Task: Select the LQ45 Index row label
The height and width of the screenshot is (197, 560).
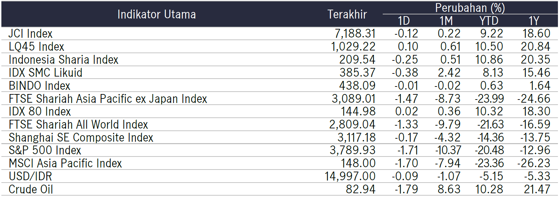Action: (x=36, y=47)
